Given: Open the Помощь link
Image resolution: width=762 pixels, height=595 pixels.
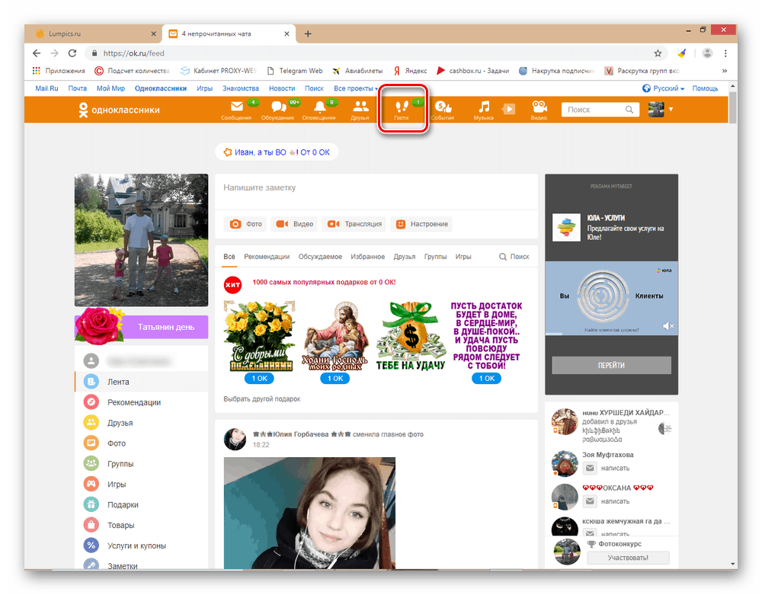Looking at the screenshot, I should click(705, 88).
